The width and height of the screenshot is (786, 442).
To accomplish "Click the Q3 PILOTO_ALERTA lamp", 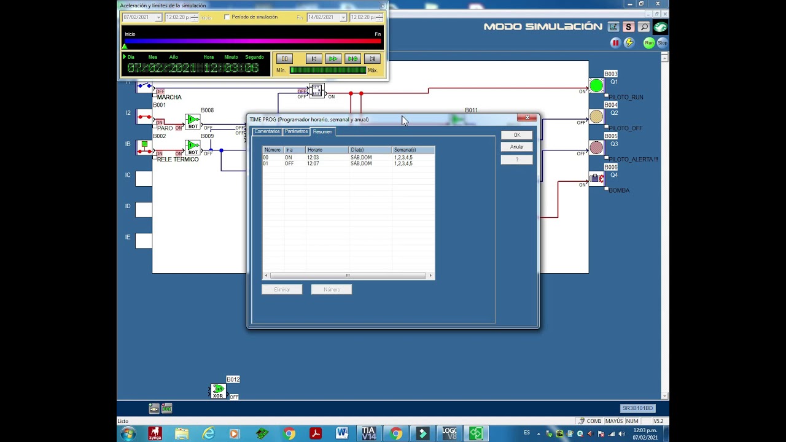I will [596, 147].
